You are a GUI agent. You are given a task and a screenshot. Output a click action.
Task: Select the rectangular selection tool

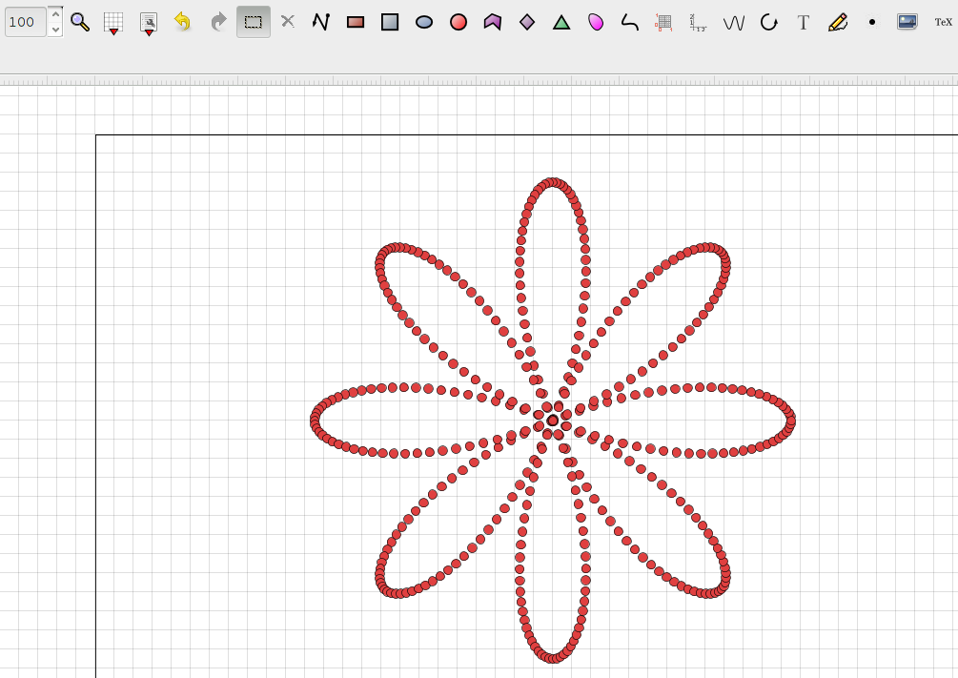[253, 22]
